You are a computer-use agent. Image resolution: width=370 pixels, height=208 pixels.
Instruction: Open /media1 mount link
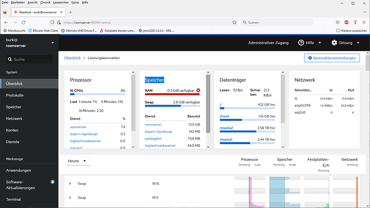click(226, 139)
